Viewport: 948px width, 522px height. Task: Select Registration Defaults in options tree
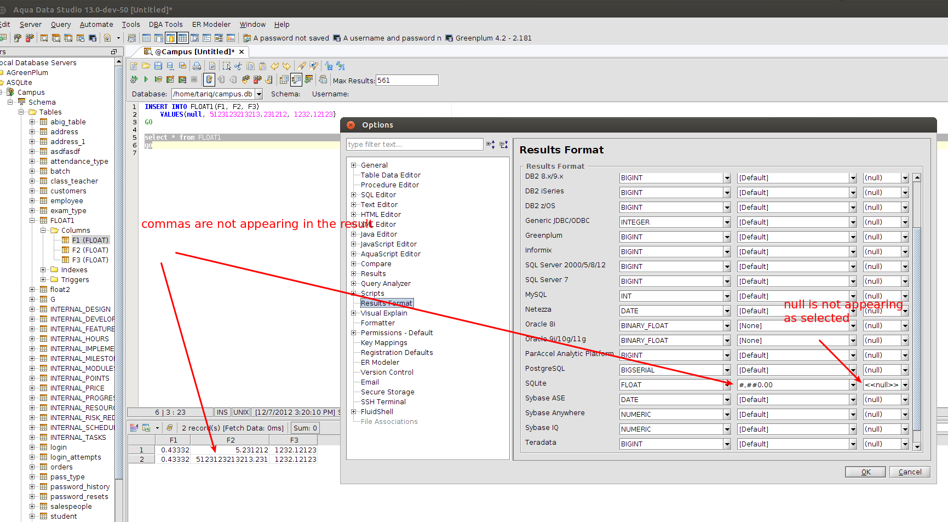pos(397,353)
